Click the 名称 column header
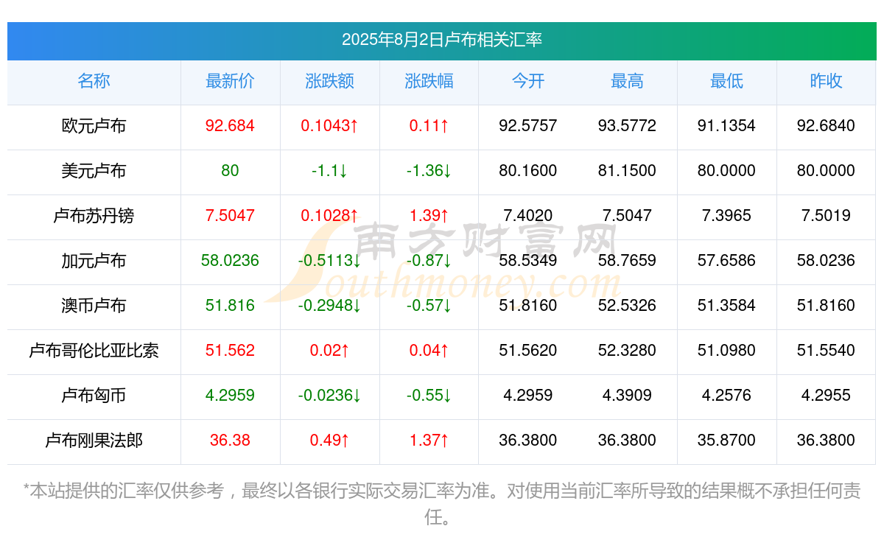884x540 pixels. [94, 81]
